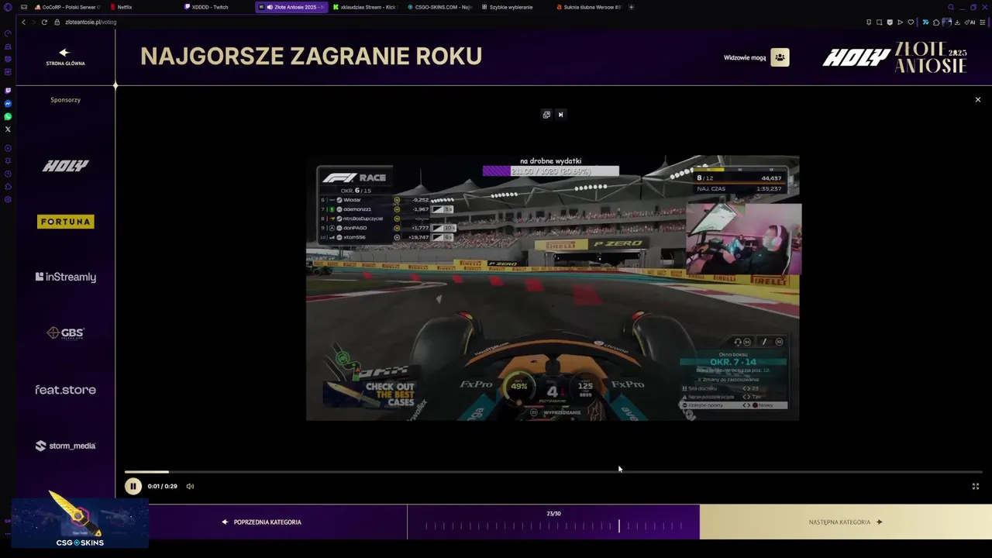The height and width of the screenshot is (558, 992).
Task: Open WhatsApp in browser sidebar
Action: tap(8, 116)
